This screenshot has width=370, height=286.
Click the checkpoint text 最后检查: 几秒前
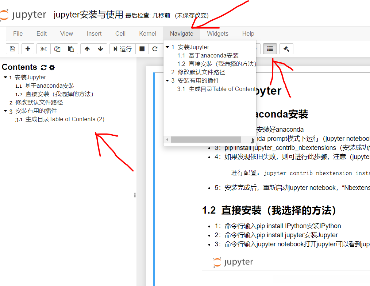coord(148,16)
